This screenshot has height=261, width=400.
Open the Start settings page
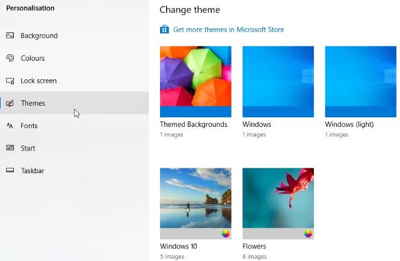coord(74,148)
